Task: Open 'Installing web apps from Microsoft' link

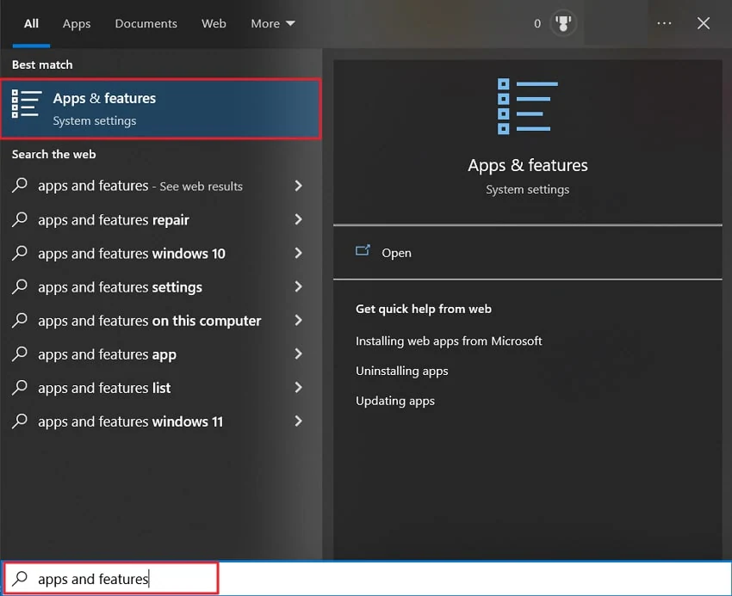Action: click(449, 341)
